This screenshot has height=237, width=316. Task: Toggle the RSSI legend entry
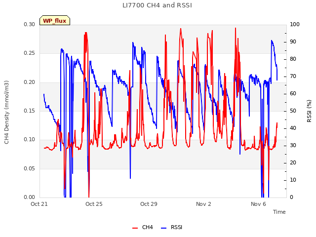click(171, 227)
